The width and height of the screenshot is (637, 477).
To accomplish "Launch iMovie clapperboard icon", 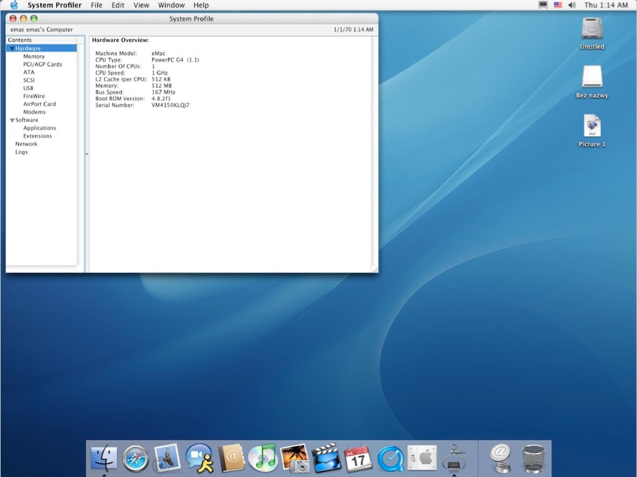I will pos(327,458).
